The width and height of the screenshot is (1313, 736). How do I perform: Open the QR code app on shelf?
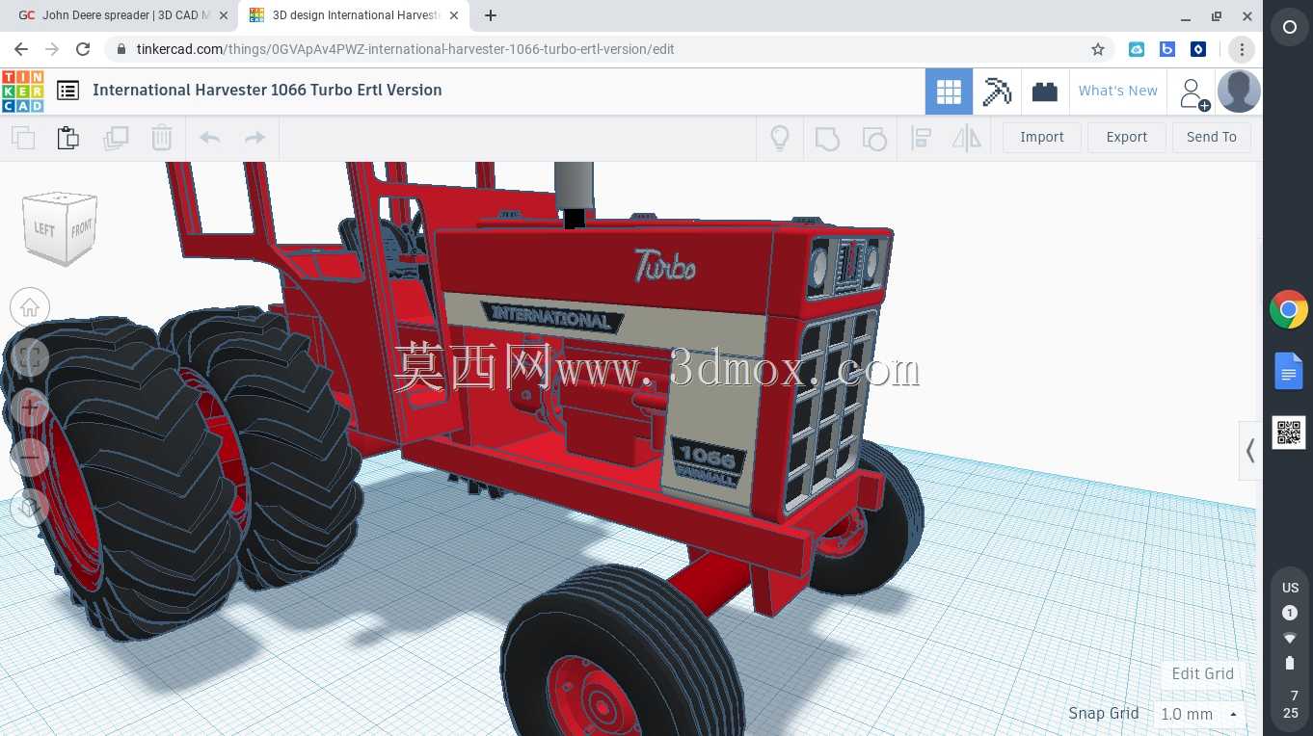pyautogui.click(x=1289, y=433)
